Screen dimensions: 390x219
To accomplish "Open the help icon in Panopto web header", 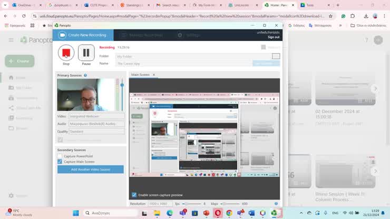I will tap(366, 40).
